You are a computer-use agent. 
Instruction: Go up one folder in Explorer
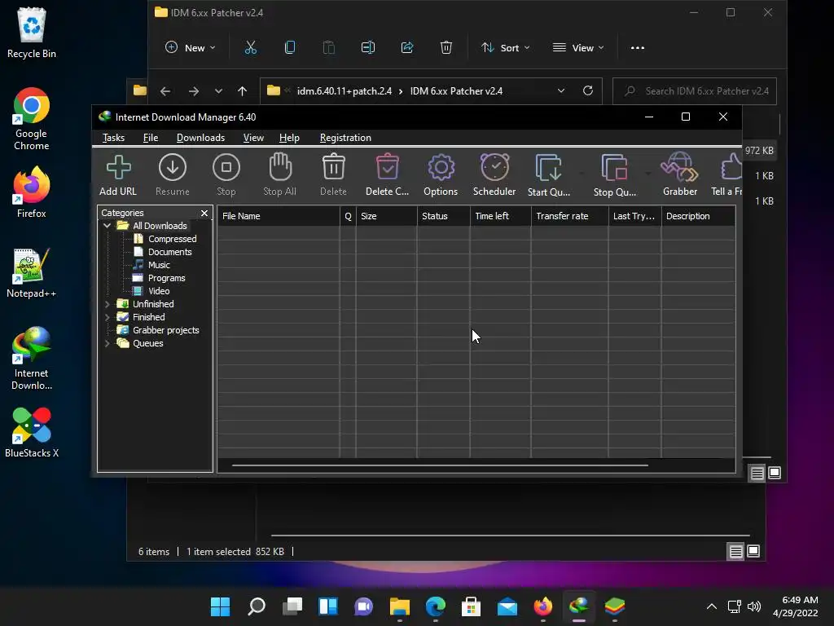click(242, 91)
